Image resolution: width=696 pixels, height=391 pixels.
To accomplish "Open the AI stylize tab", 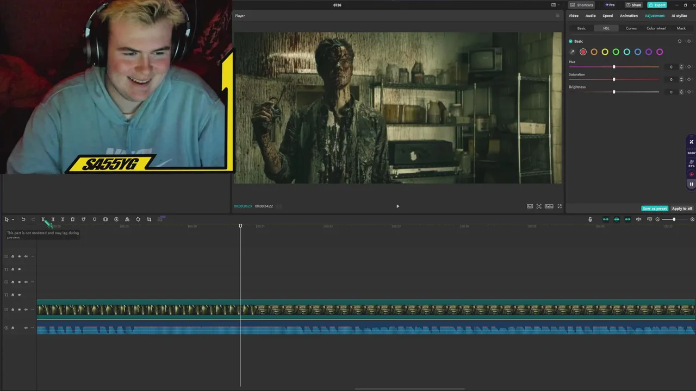I will tap(679, 16).
